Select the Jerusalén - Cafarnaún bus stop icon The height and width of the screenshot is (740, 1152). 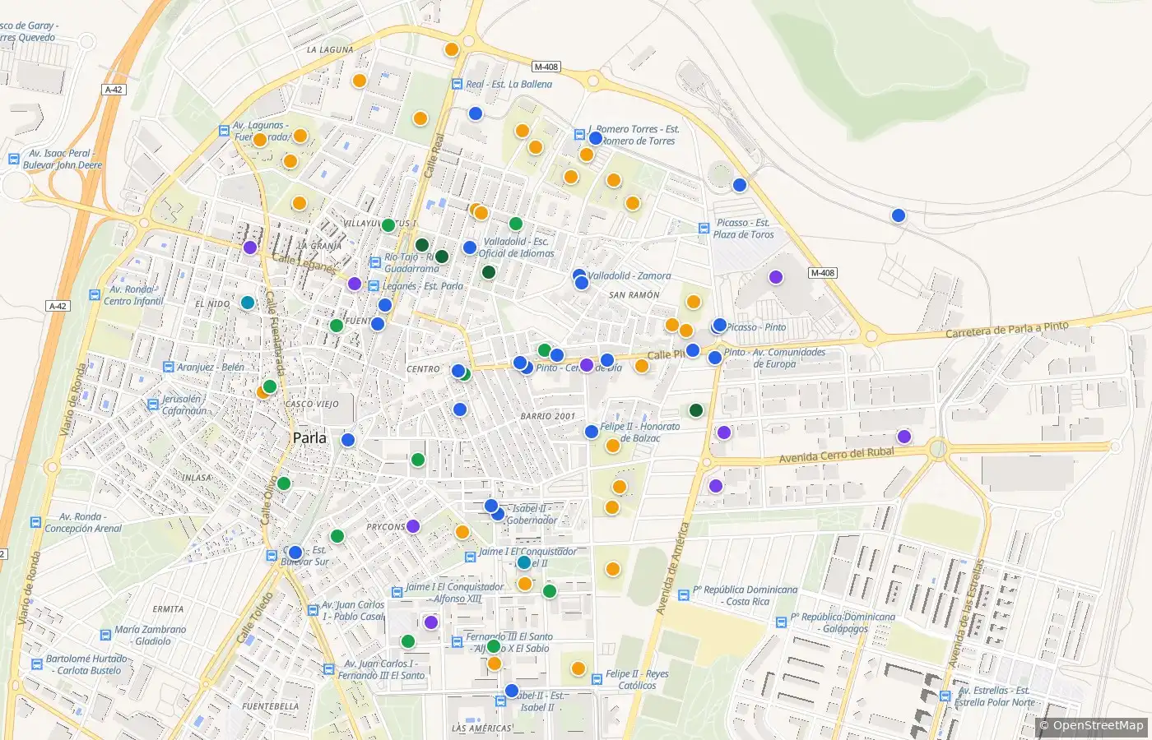coord(152,404)
